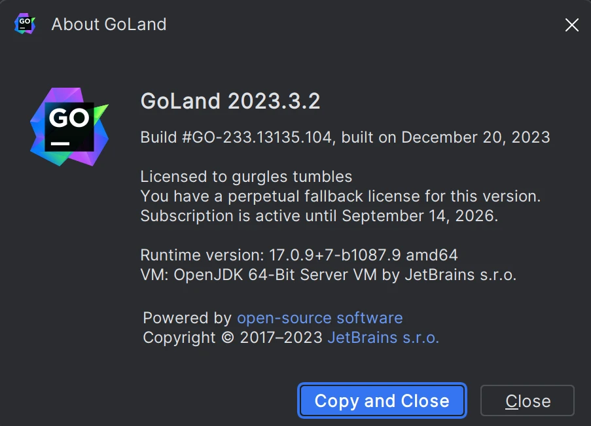
Task: Click the Copyright © 2017–2023 text
Action: point(232,338)
